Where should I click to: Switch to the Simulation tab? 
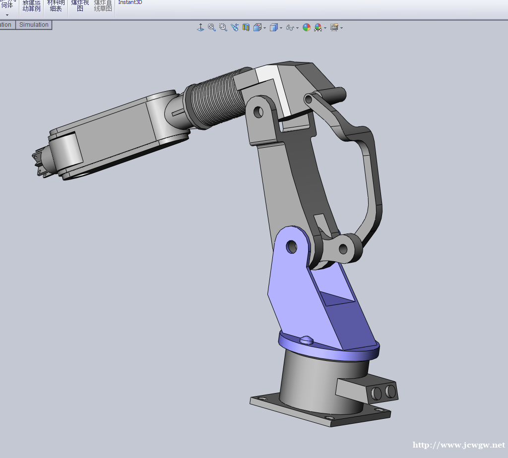[34, 25]
